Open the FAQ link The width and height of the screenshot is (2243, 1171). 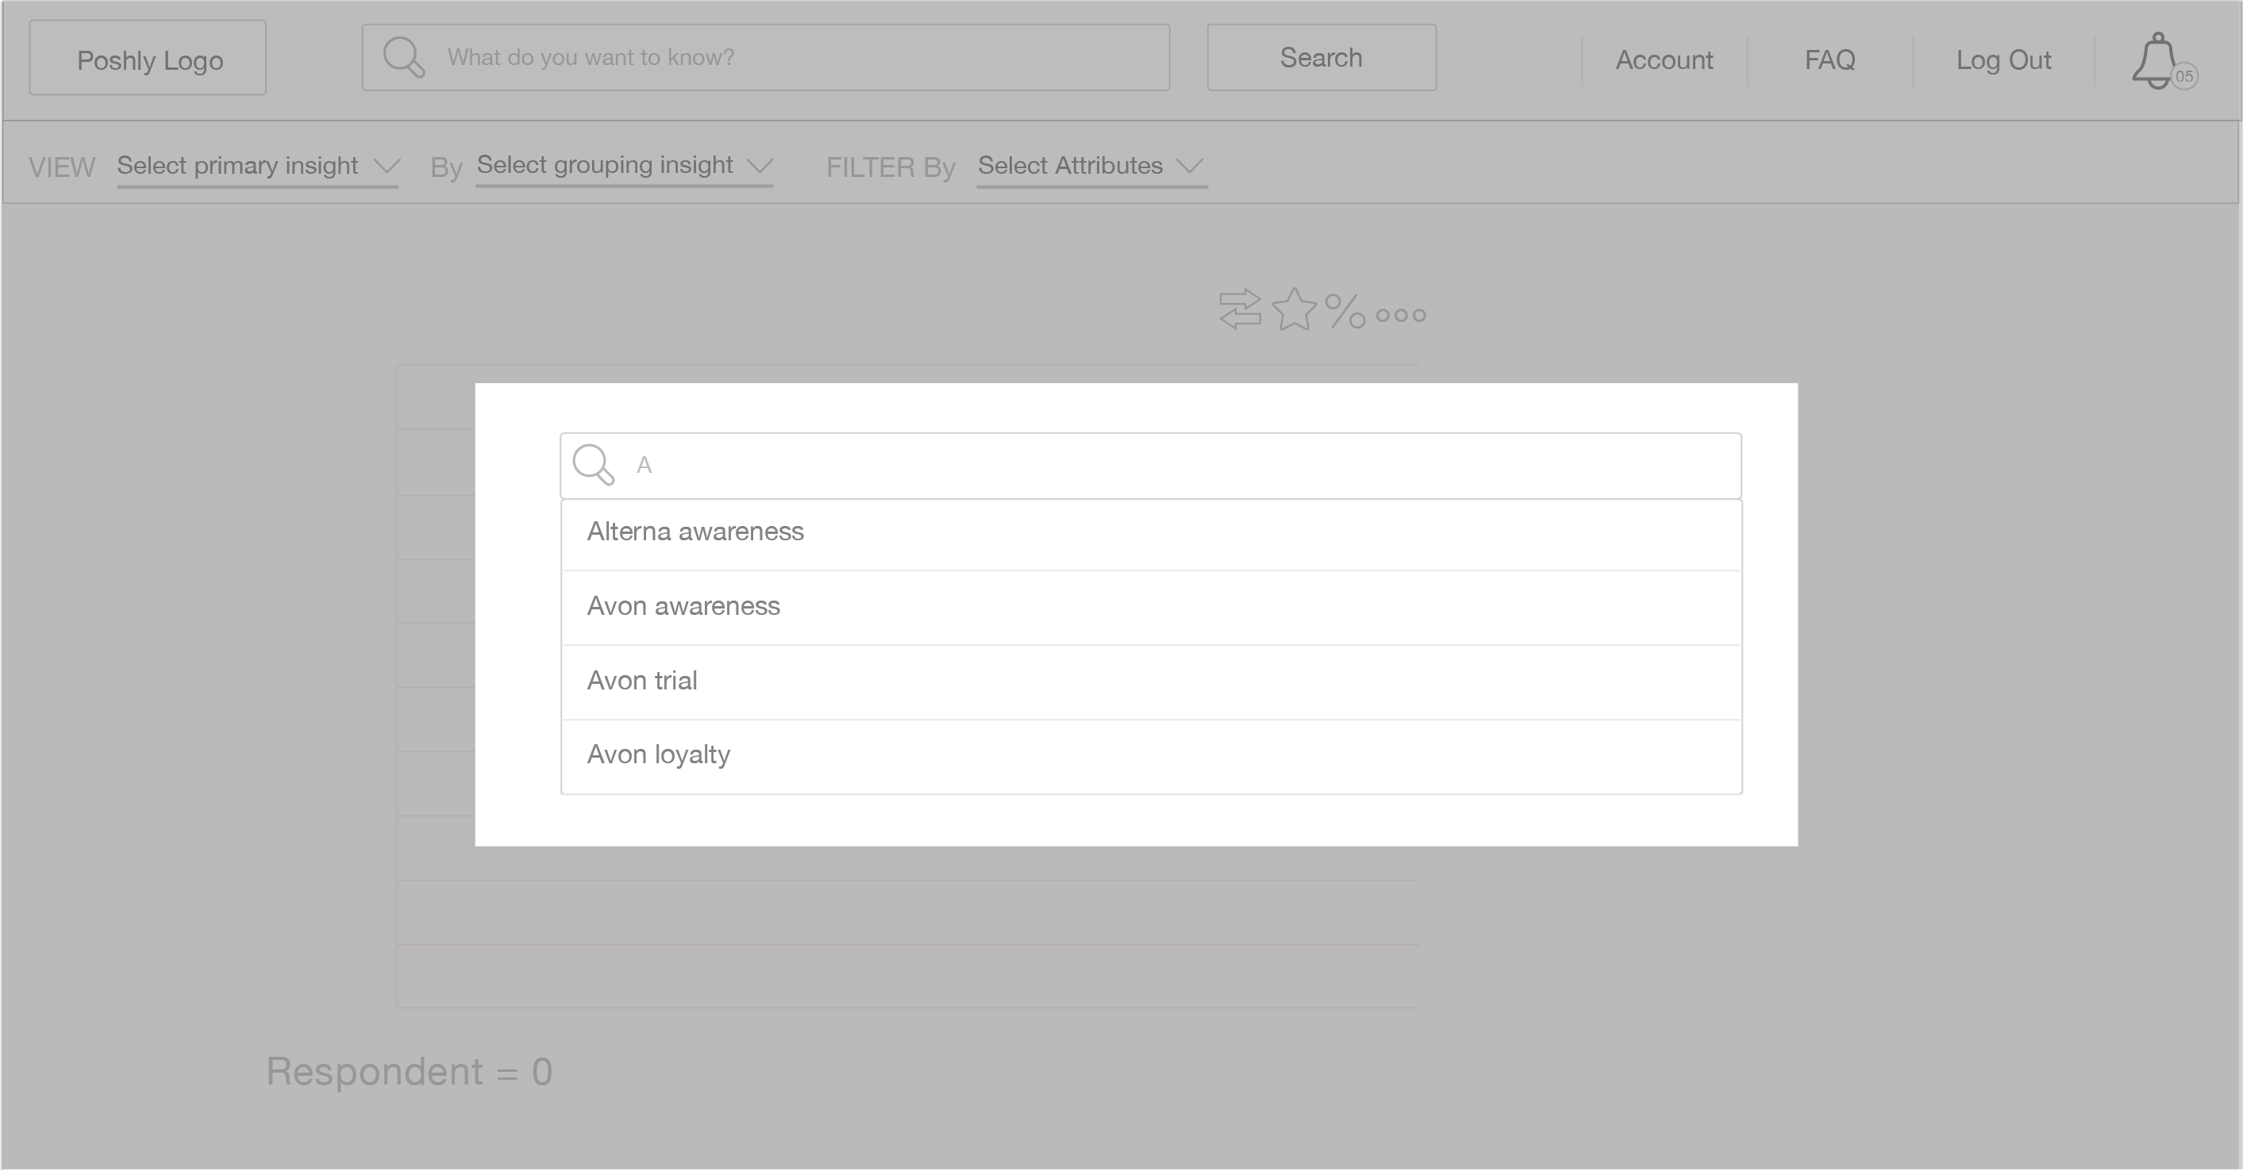tap(1829, 60)
